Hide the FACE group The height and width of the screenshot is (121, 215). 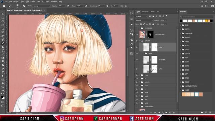tap(137, 86)
